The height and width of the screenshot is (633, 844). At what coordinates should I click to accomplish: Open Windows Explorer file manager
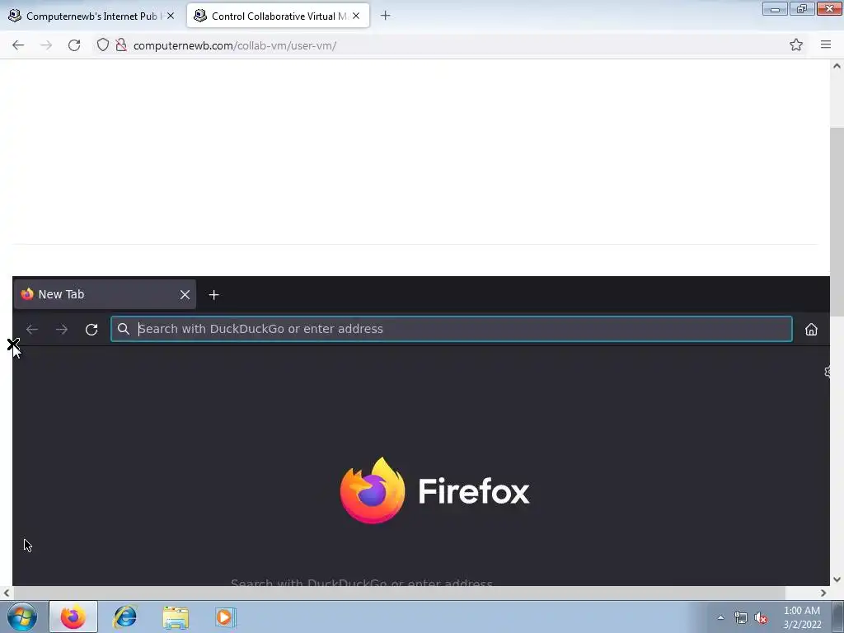click(x=176, y=617)
